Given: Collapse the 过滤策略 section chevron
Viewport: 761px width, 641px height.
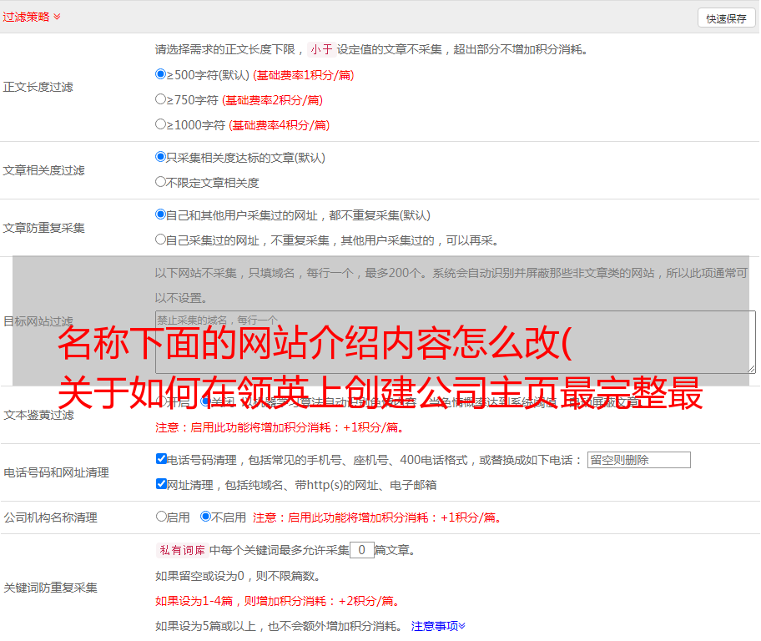Looking at the screenshot, I should pyautogui.click(x=57, y=17).
